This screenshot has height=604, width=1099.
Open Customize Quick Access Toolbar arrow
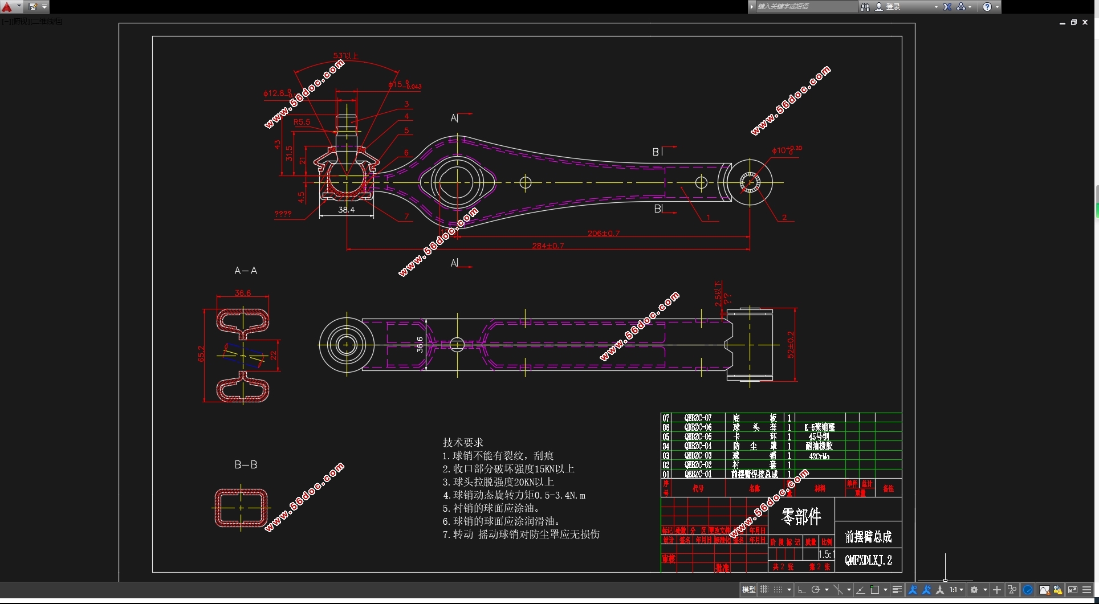click(44, 7)
